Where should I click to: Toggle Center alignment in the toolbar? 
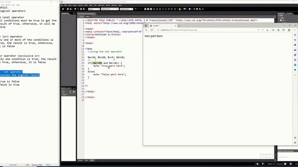pos(157,9)
